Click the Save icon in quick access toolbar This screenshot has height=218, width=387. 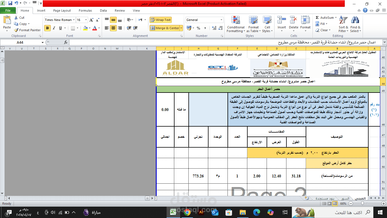[10, 3]
